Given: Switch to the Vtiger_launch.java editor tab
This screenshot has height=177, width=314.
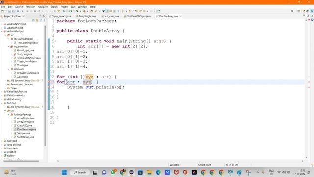Looking at the screenshot, I should [60, 16].
